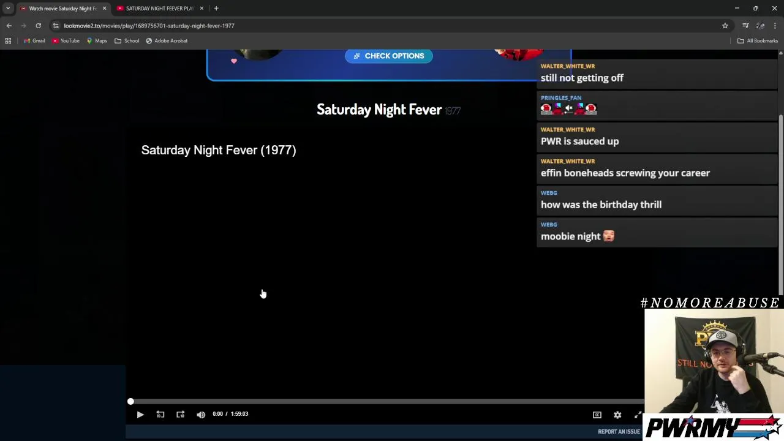
Task: Restore down the browser window
Action: [756, 8]
